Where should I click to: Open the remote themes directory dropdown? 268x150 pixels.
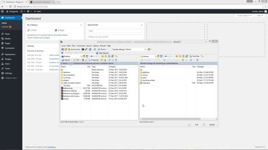pyautogui.click(x=148, y=56)
